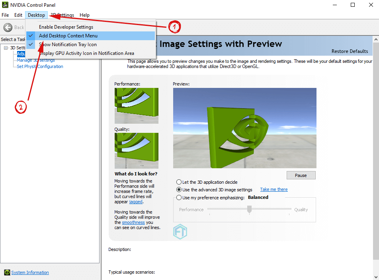Open the smoothness help link
This screenshot has height=280, width=379.
133,222
